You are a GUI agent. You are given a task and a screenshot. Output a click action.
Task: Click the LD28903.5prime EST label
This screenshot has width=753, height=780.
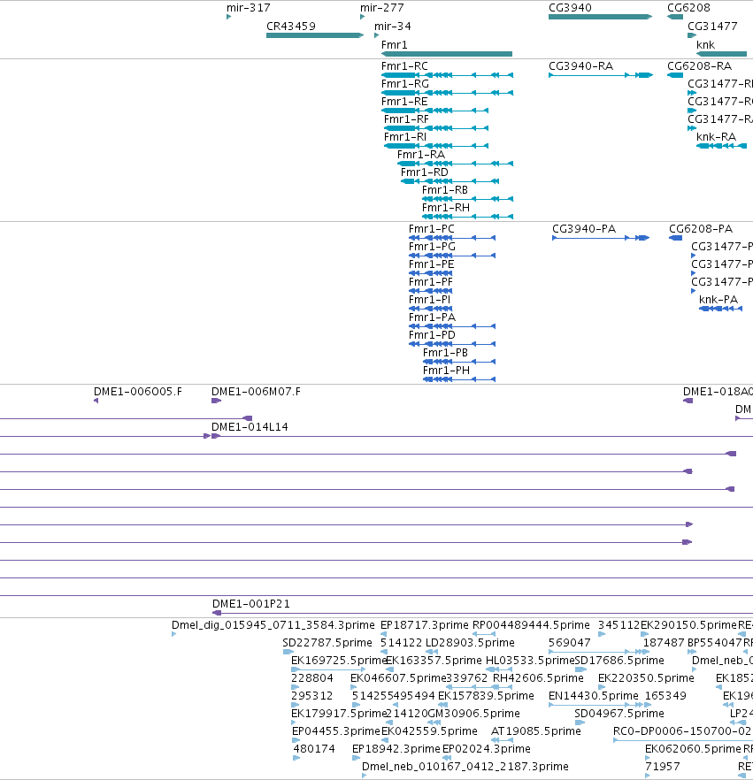pyautogui.click(x=470, y=643)
